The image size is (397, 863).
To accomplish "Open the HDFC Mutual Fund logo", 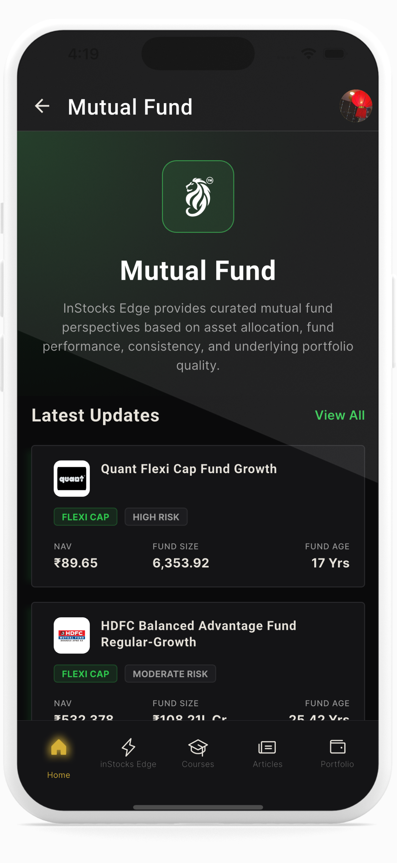I will pos(72,635).
